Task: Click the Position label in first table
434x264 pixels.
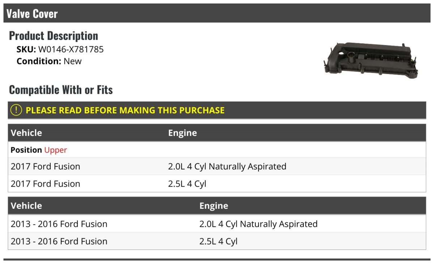Action: point(26,150)
